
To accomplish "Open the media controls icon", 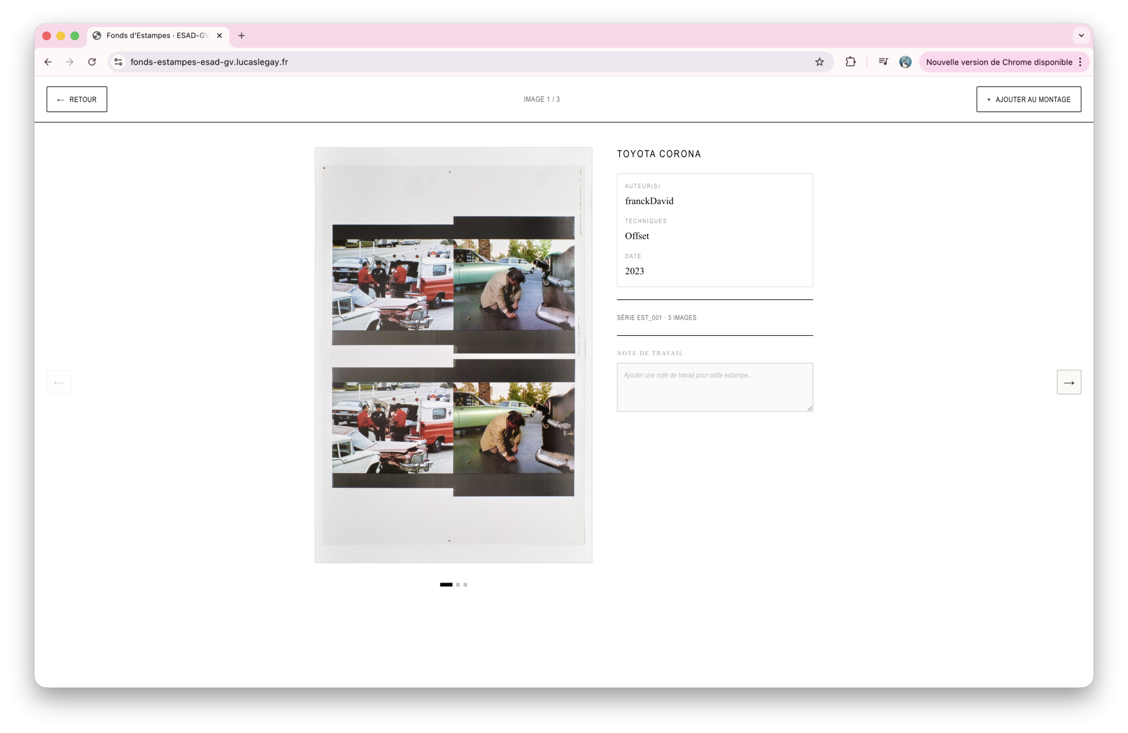I will [883, 62].
